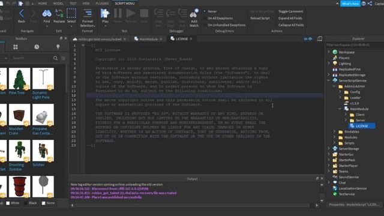Toggle UI visibility eye button
The image size is (384, 216).
point(308,38)
